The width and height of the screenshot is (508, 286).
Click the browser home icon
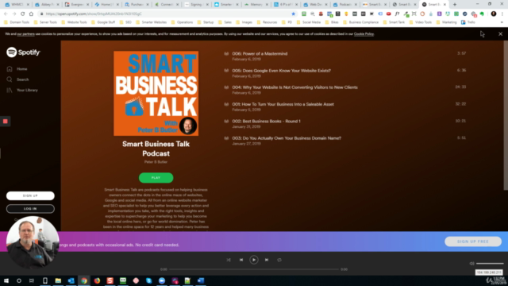click(31, 14)
